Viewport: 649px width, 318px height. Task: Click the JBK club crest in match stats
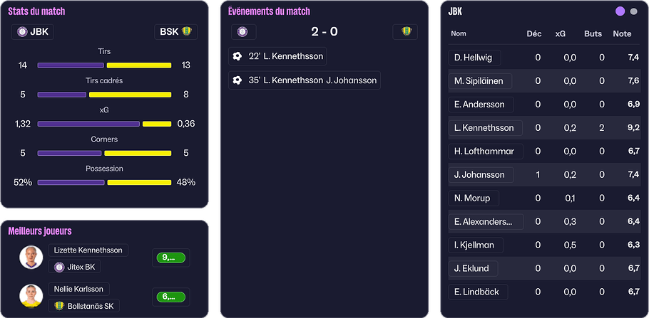pyautogui.click(x=23, y=32)
